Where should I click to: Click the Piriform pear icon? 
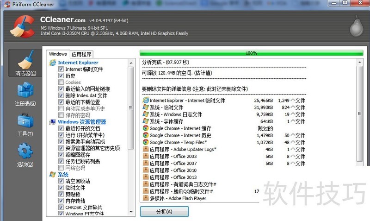coord(356,26)
